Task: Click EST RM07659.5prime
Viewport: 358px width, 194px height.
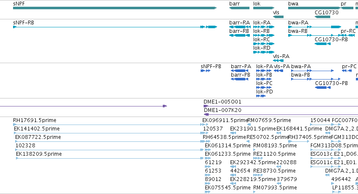Action: [269, 120]
